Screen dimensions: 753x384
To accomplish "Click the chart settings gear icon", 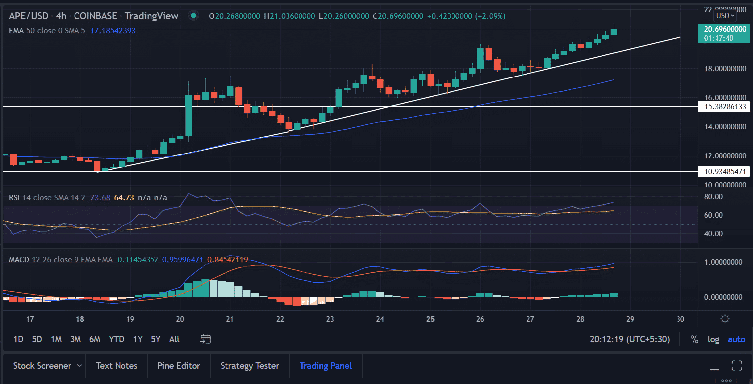I will [725, 319].
